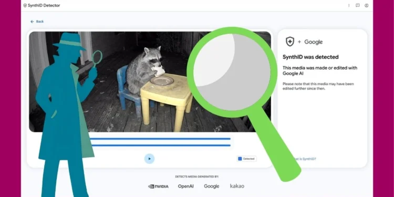The image size is (394, 197).
Task: Click the NVIDIA logo
Action: tap(158, 186)
